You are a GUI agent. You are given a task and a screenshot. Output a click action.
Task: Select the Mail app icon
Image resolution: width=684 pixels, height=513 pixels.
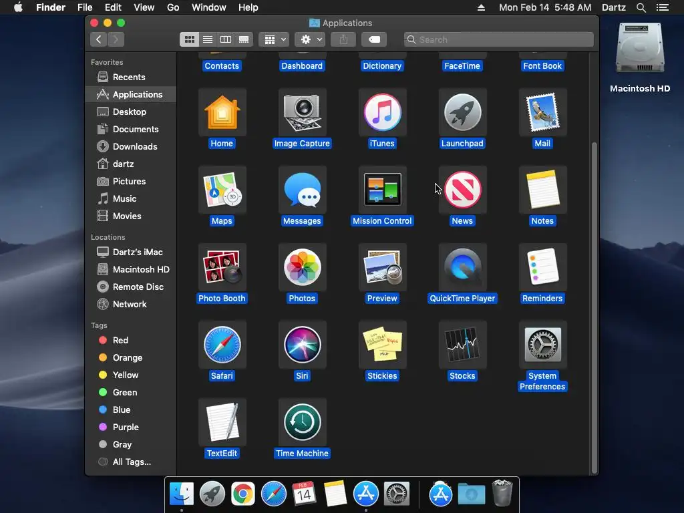[542, 112]
